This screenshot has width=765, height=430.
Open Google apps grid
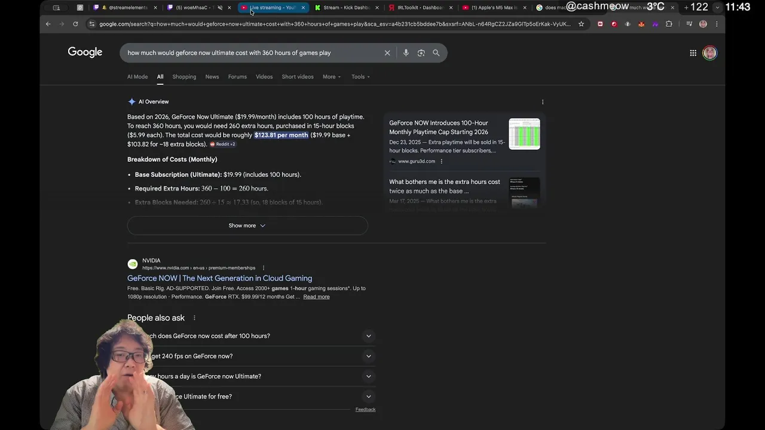click(693, 53)
